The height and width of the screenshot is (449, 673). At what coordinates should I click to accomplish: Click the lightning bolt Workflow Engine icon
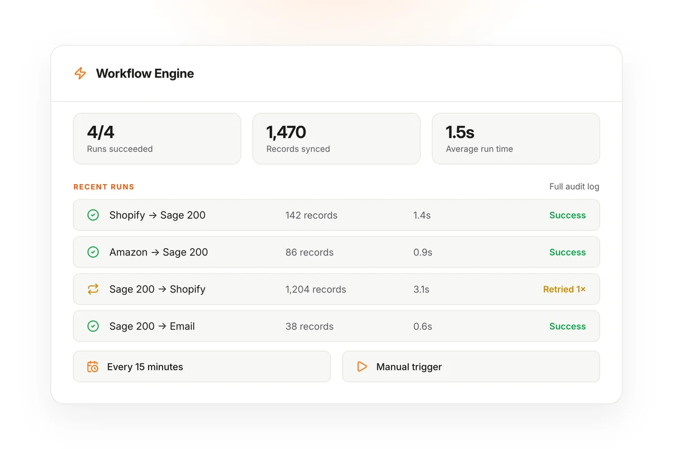click(80, 74)
